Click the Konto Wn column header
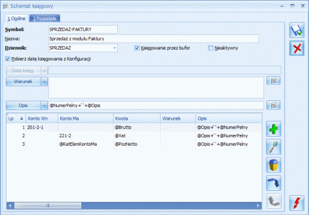309x215 pixels. tap(42, 119)
